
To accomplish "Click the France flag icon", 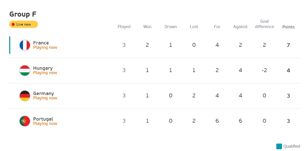I will [25, 45].
